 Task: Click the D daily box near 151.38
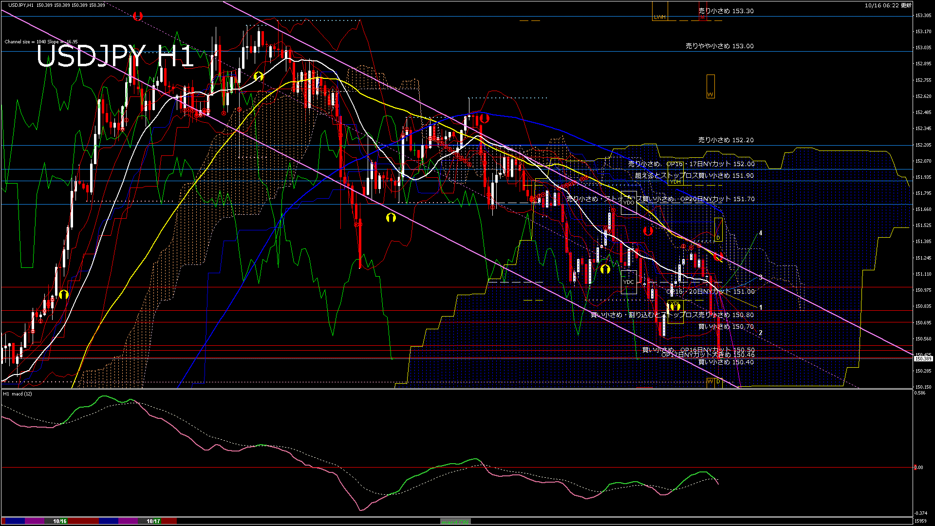[x=718, y=229]
